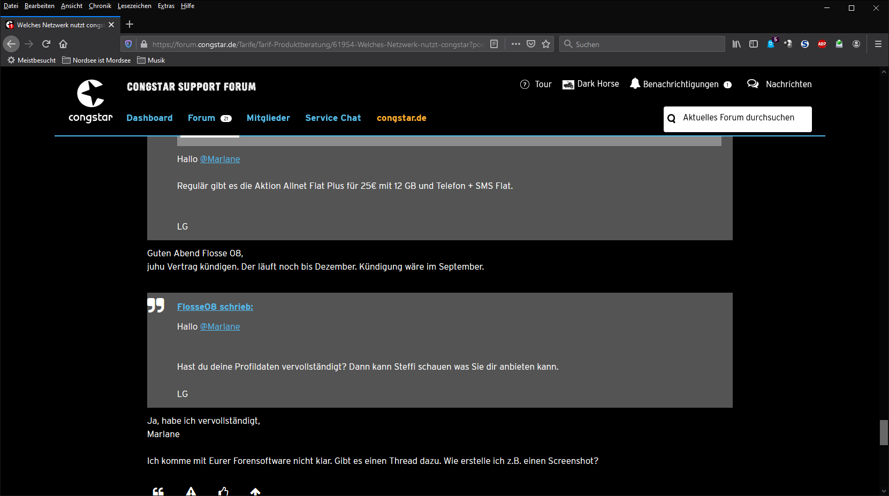889x496 pixels.
Task: Open the Dark Horse user menu
Action: point(591,84)
